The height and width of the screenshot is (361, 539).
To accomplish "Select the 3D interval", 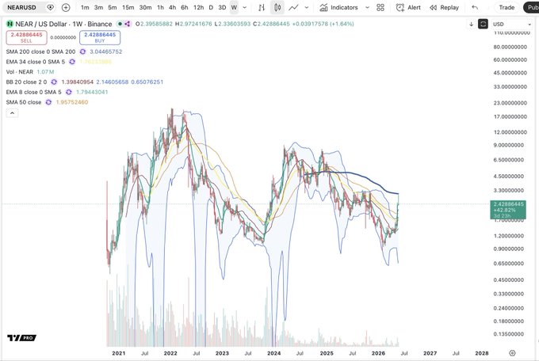I will click(x=223, y=7).
